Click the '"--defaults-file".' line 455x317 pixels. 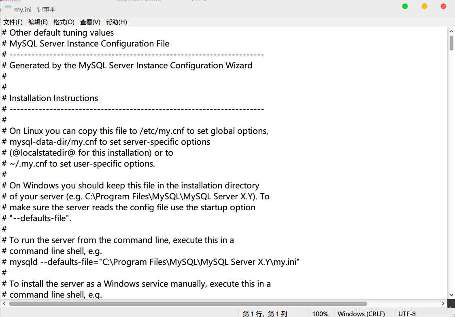pos(36,218)
